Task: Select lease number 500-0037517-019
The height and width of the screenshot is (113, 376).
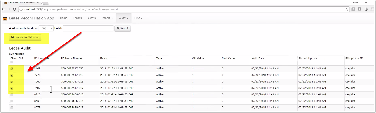Action: (x=72, y=75)
